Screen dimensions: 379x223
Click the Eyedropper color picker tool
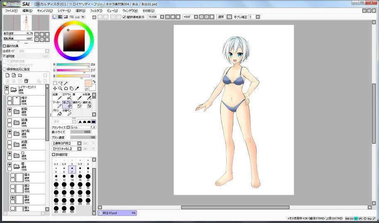pos(77,88)
